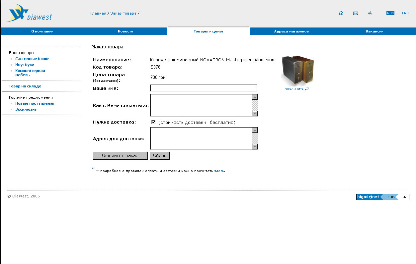Viewport: 416px width, 264px height.
Task: Open the Эксклюзив link
Action: [x=26, y=109]
